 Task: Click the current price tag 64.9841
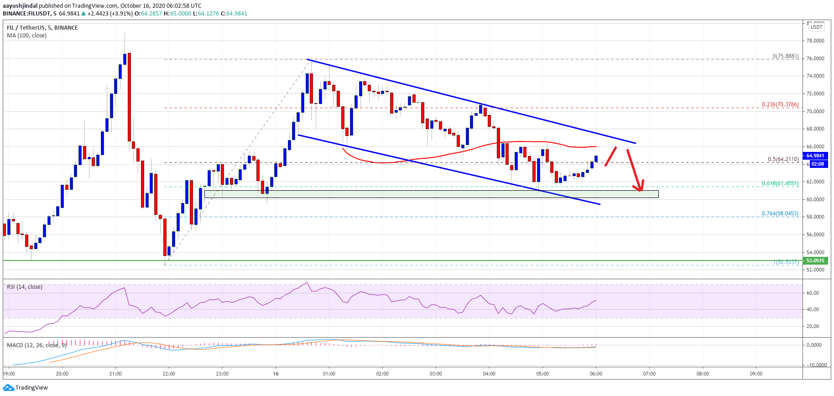tap(816, 156)
